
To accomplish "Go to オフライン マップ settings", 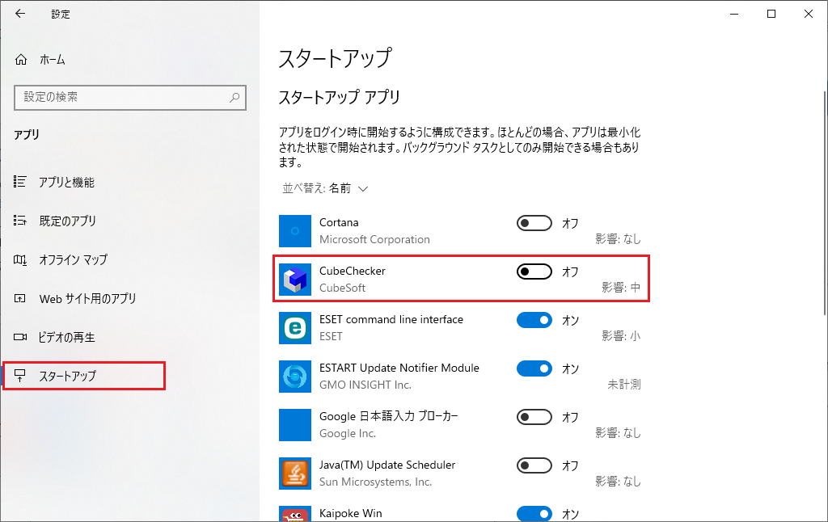I will [73, 260].
